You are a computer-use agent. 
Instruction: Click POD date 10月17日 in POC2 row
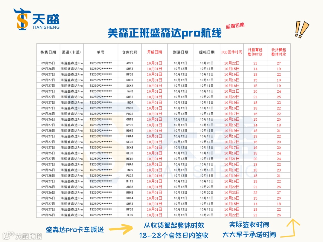click(231, 114)
